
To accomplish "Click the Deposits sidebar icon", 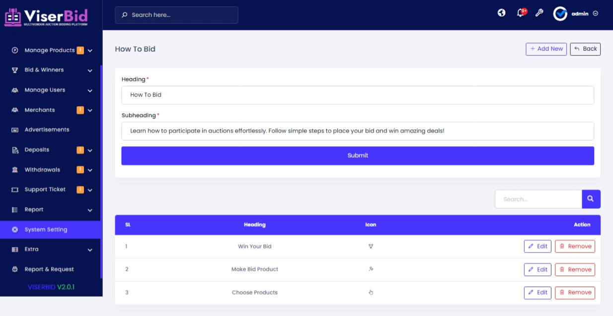I will 15,150.
